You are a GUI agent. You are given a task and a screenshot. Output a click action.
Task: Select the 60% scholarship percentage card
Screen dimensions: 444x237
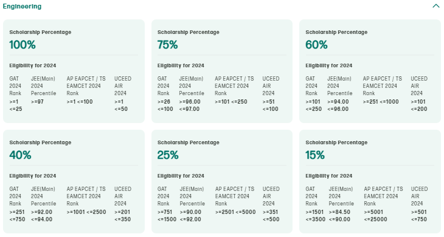(x=370, y=71)
